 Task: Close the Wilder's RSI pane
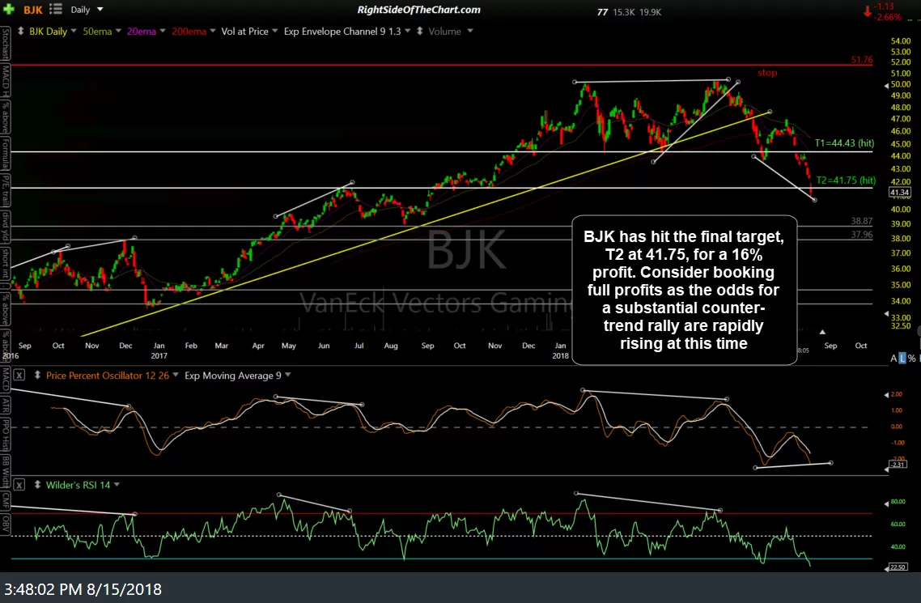[x=19, y=485]
